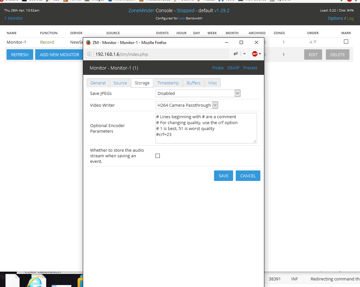
Task: Click the 'Video Writer' label
Action: 102,105
